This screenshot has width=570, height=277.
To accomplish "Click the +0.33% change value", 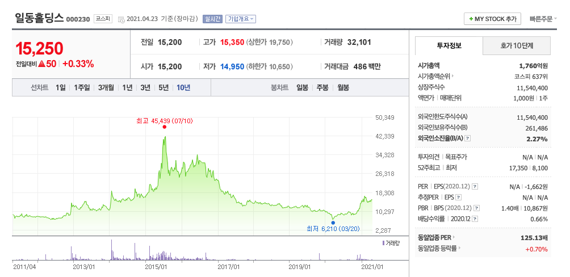I will (x=78, y=64).
